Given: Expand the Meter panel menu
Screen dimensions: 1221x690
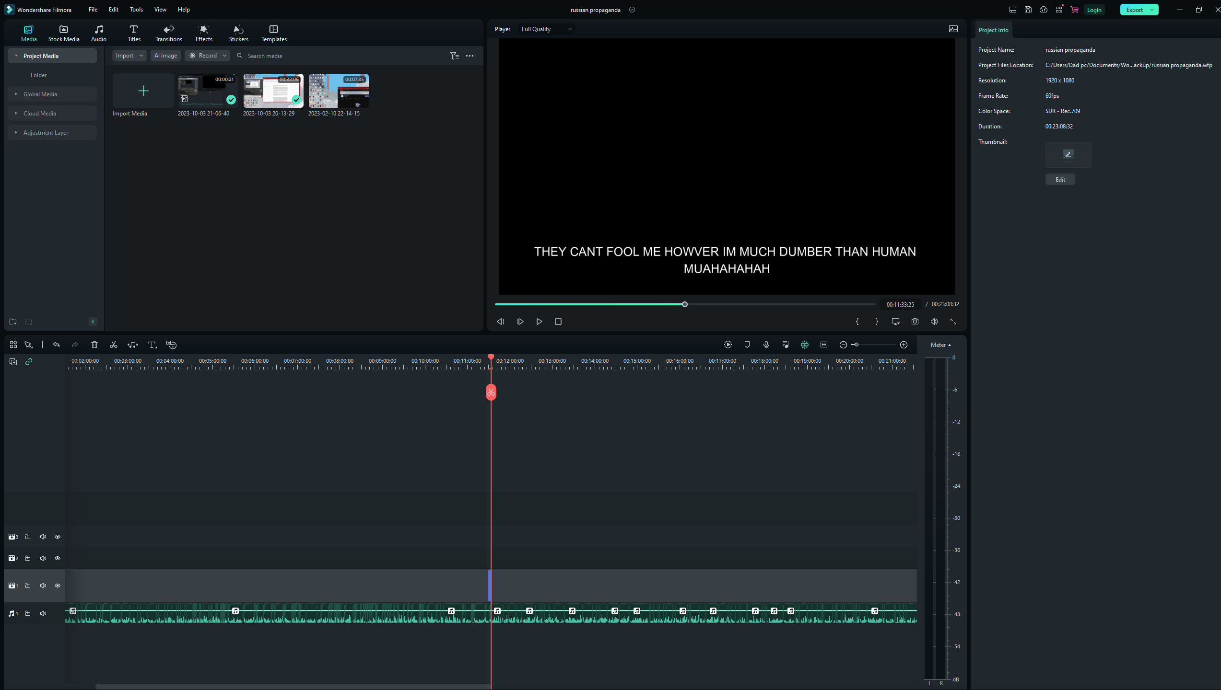Looking at the screenshot, I should (940, 345).
